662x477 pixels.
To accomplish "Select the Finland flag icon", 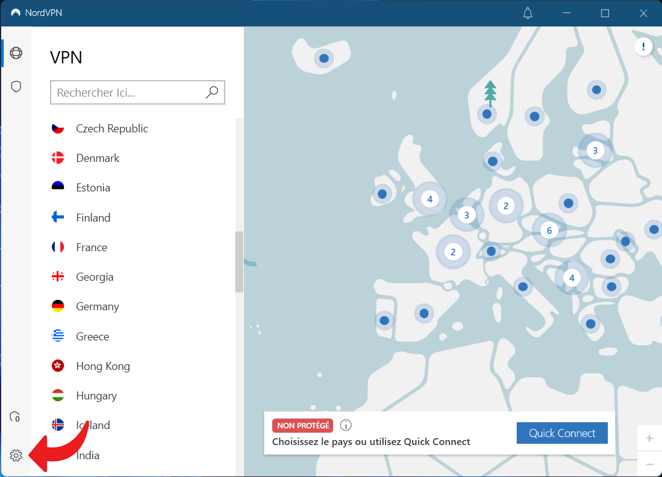I will (58, 217).
